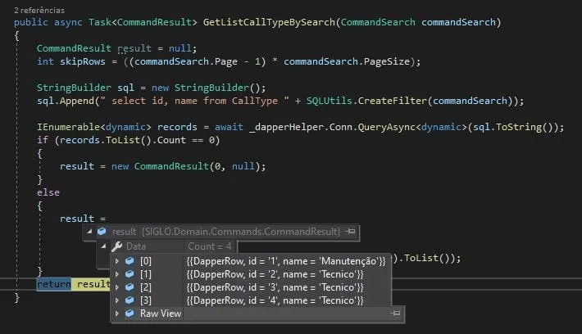582x334 pixels.
Task: Click the pin icon on Raw View row
Action: click(397, 314)
